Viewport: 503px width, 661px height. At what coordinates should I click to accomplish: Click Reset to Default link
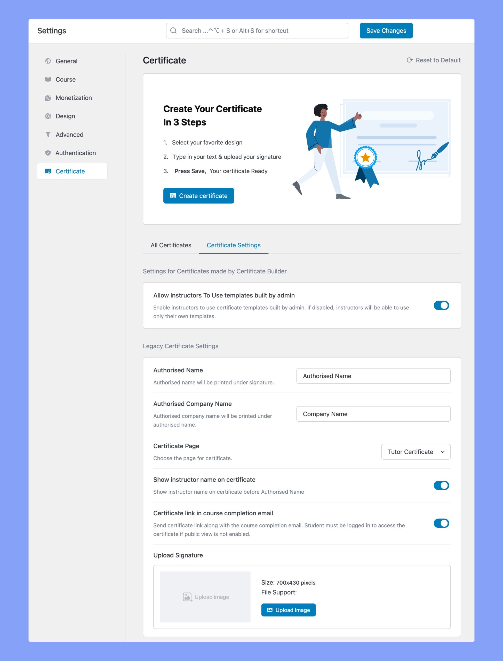[434, 60]
